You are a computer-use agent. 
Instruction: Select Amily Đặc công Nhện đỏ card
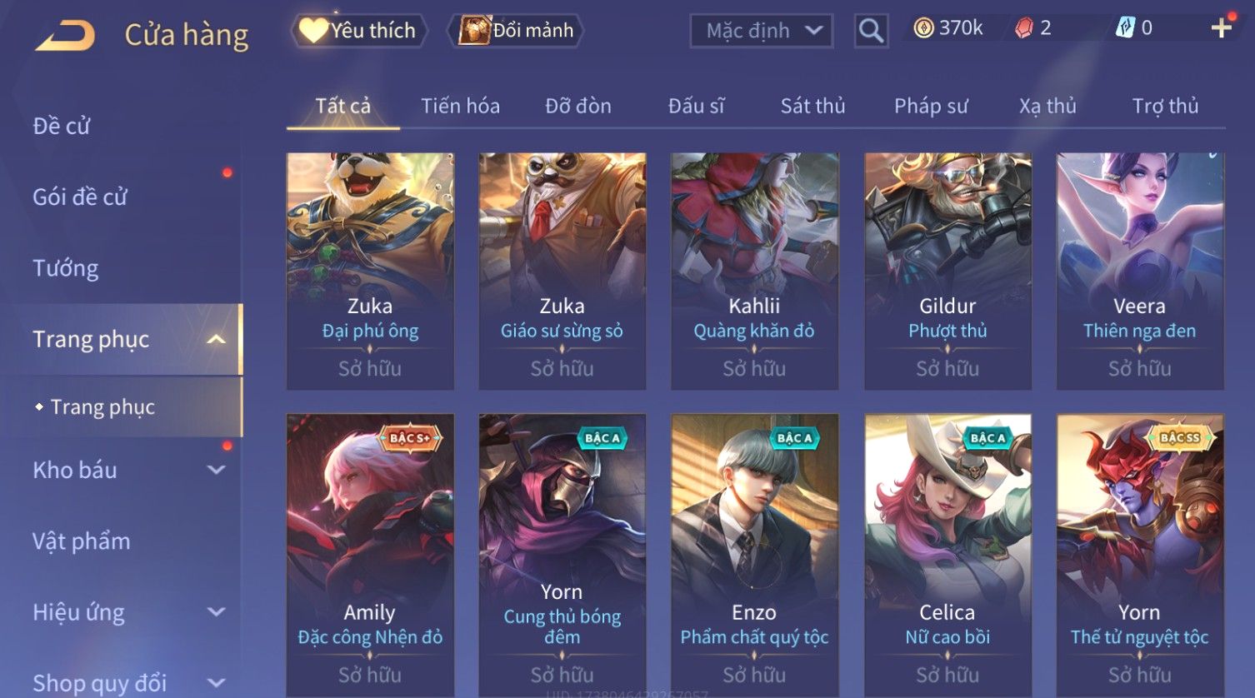coord(370,556)
